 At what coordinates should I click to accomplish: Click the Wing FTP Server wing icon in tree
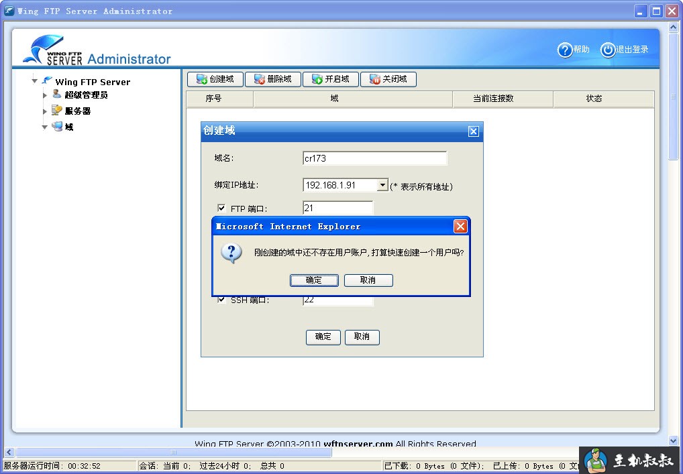[x=47, y=80]
